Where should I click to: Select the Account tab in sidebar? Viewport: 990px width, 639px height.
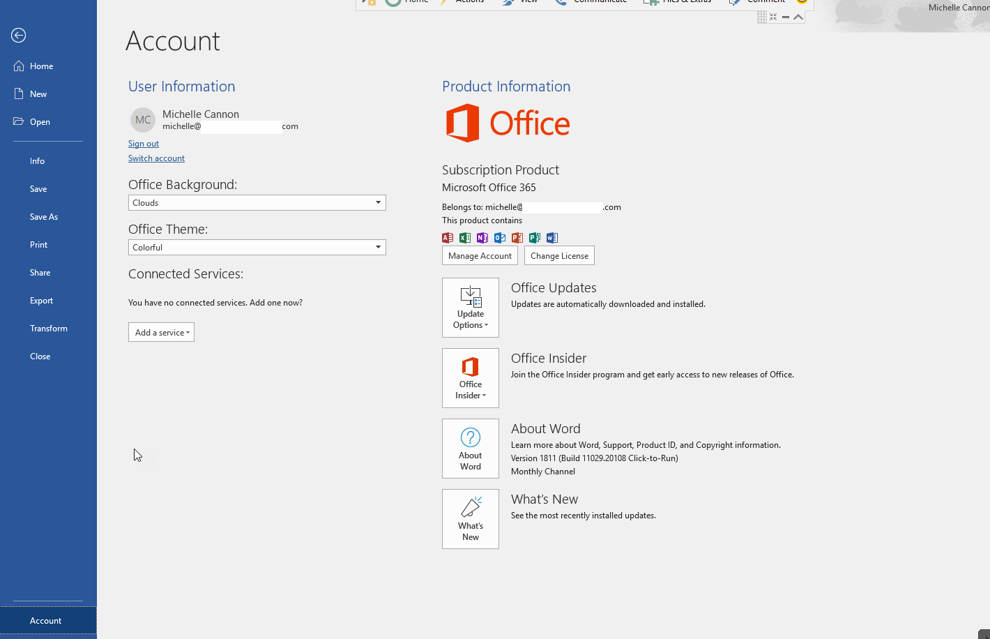[x=48, y=621]
